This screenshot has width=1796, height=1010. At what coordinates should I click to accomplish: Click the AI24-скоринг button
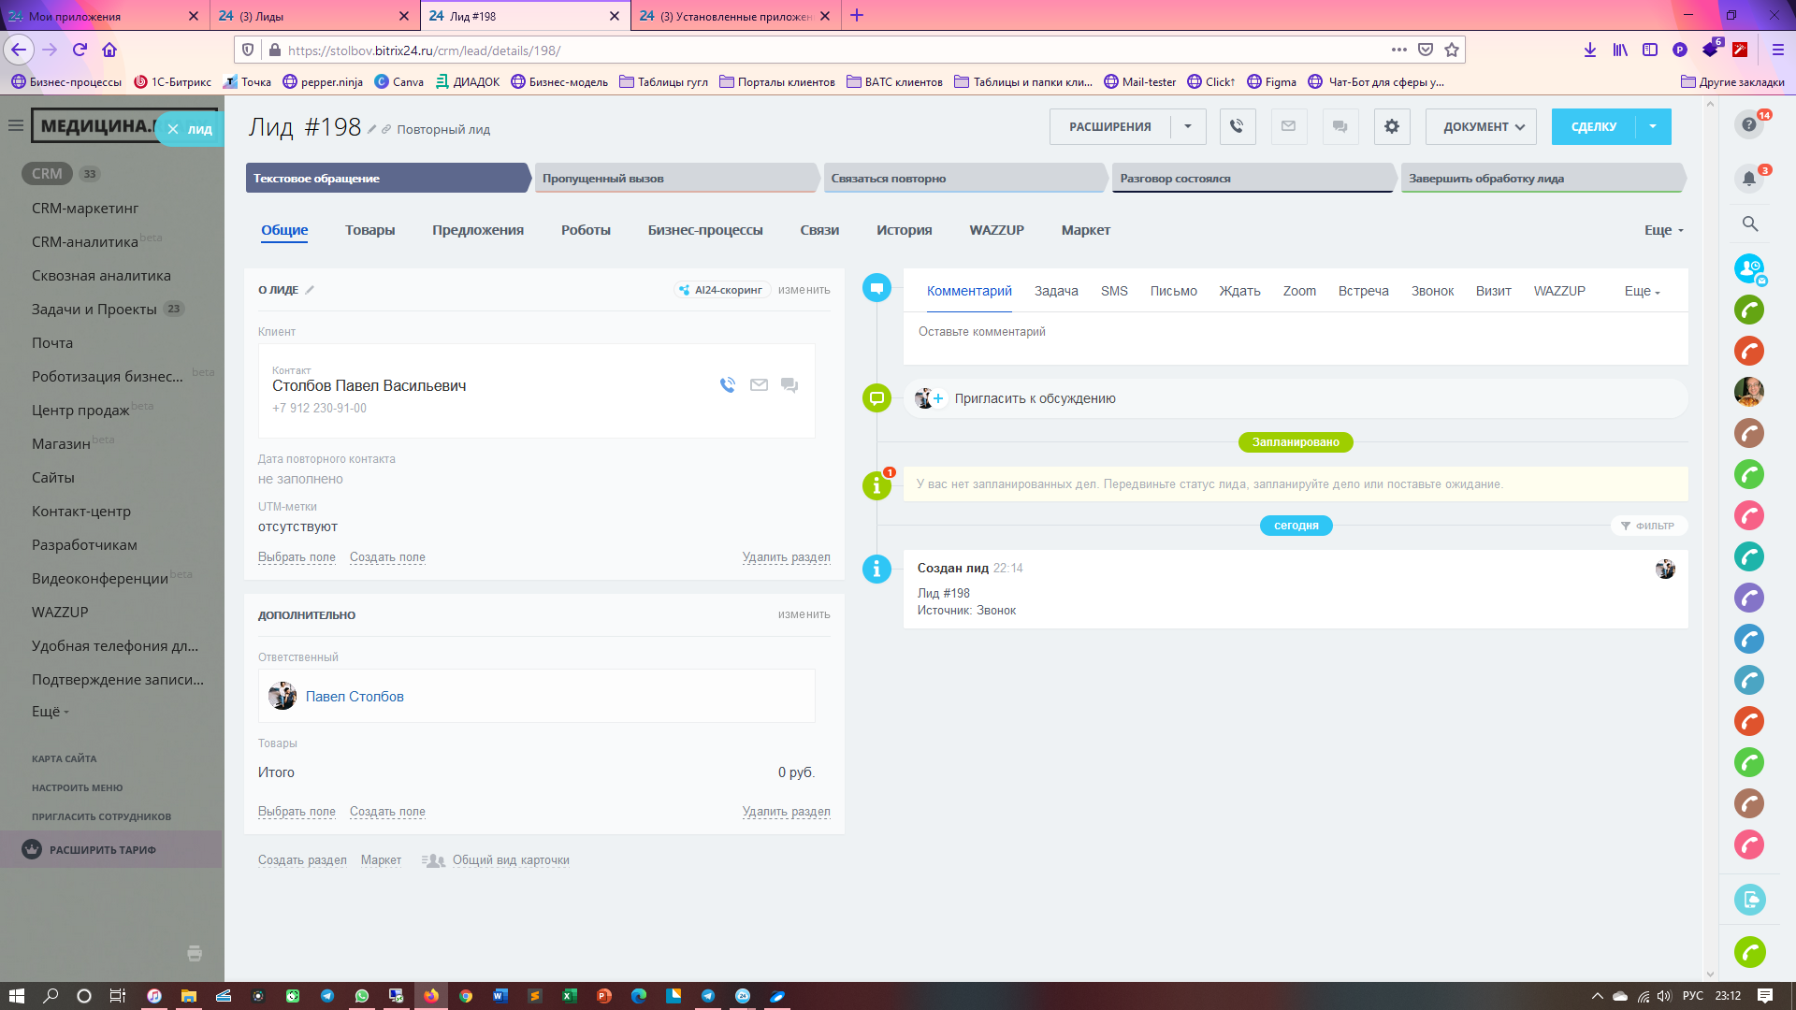click(x=721, y=290)
